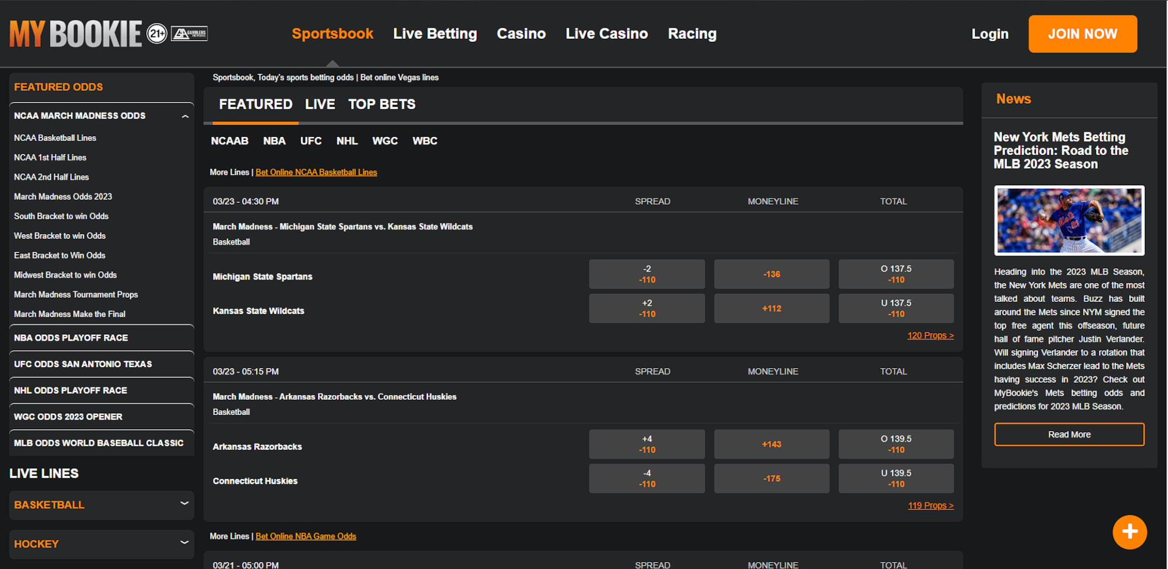Open Live Betting in the top navigation

(x=435, y=34)
